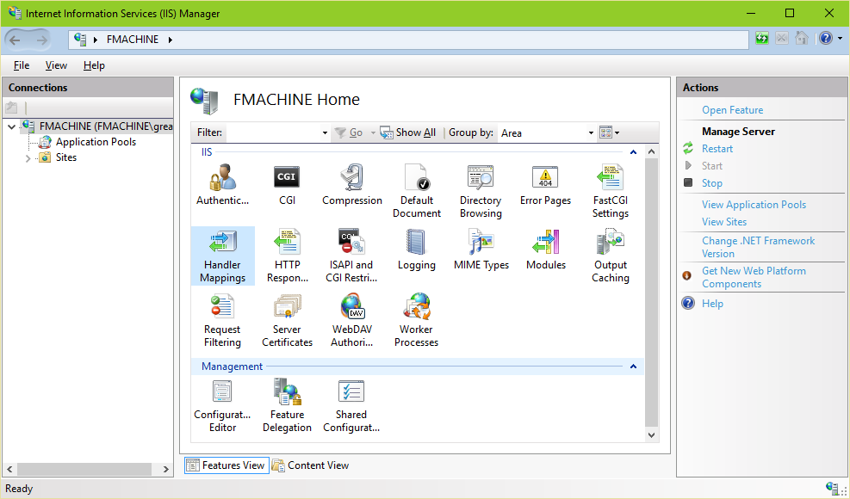The height and width of the screenshot is (499, 850).
Task: Open Compression settings
Action: pos(351,183)
